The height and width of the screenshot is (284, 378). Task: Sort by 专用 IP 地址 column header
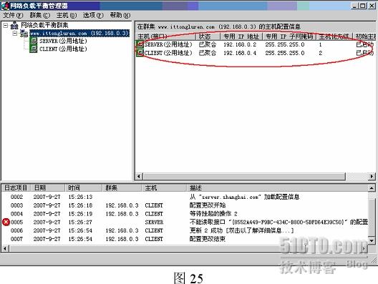[x=241, y=36]
